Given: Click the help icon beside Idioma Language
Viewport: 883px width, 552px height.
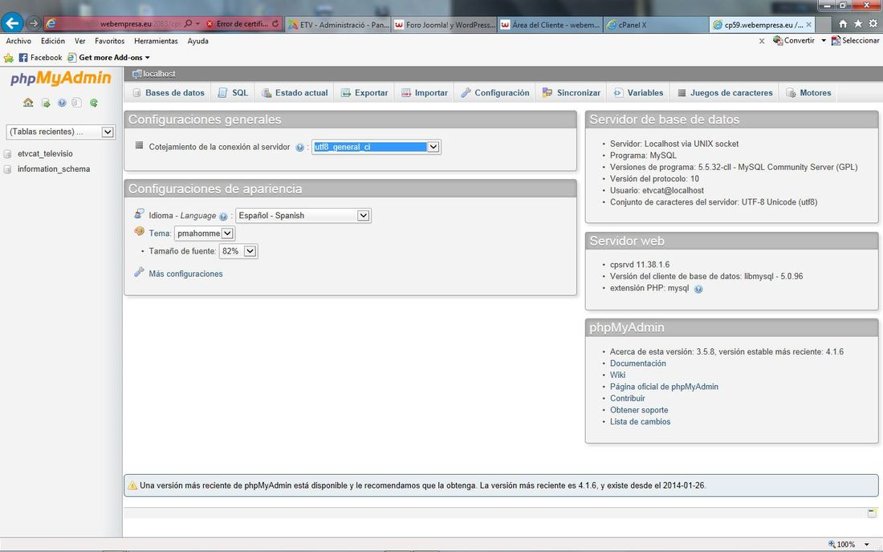Looking at the screenshot, I should tap(224, 216).
